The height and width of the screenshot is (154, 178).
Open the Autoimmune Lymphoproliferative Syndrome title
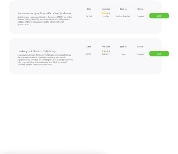click(44, 13)
